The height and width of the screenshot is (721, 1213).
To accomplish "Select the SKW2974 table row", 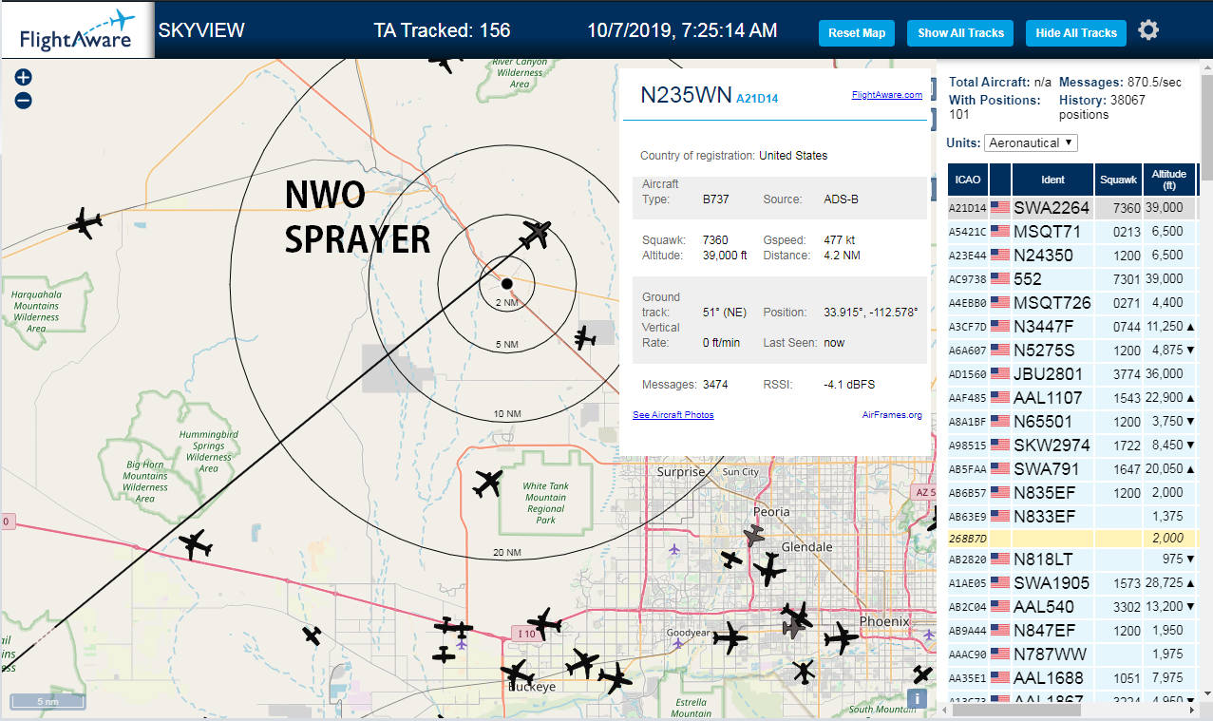I will tap(1071, 445).
